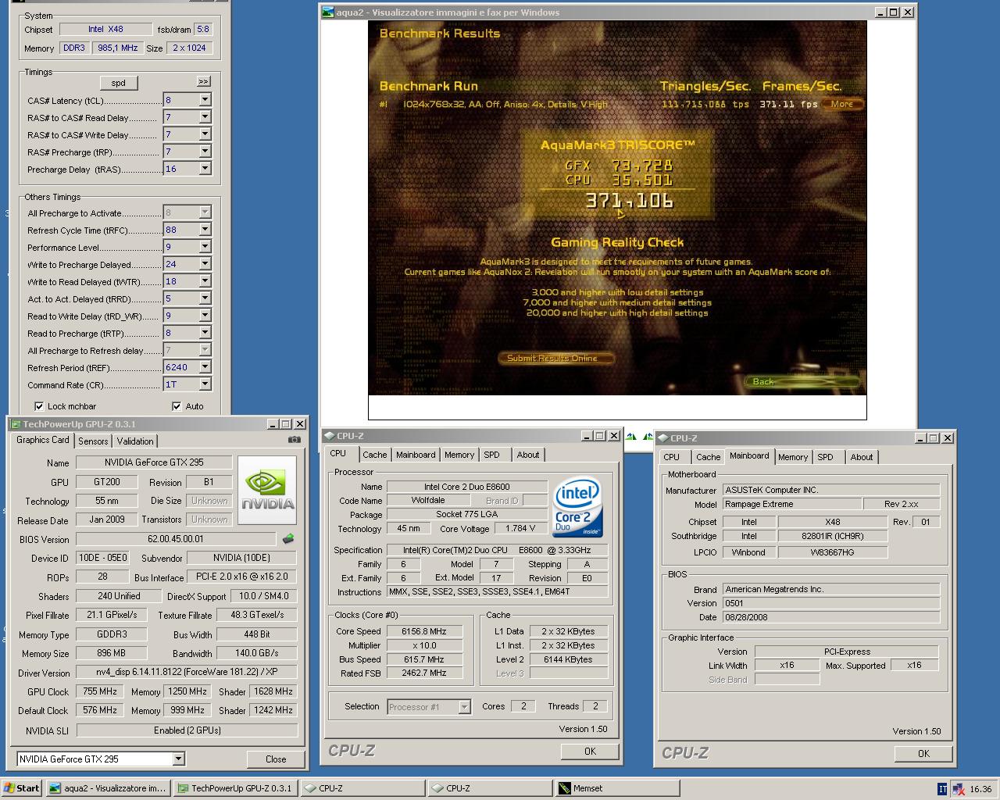Screen dimensions: 1000x800
Task: Click the GPU-Z Name field NVIDIA GeForce GTX 295
Action: click(x=153, y=462)
